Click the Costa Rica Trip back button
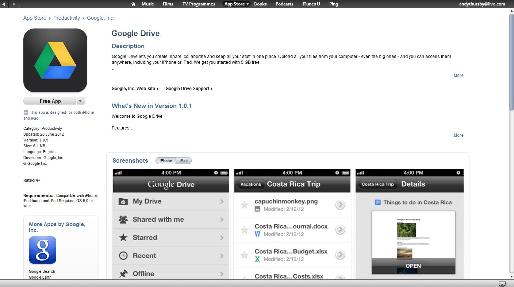The width and height of the screenshot is (514, 287). pyautogui.click(x=377, y=184)
